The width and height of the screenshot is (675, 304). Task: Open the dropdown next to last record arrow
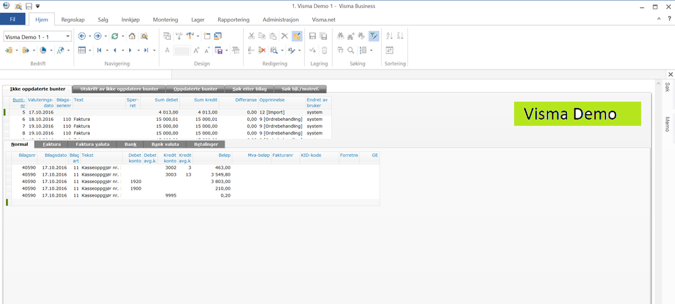pyautogui.click(x=154, y=51)
